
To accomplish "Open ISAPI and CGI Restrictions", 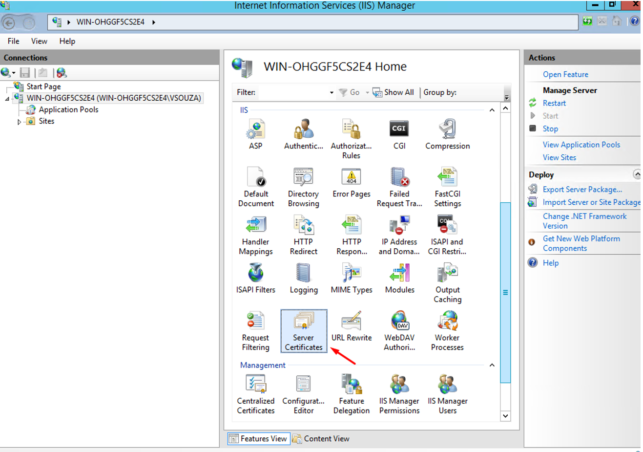I will (x=447, y=235).
